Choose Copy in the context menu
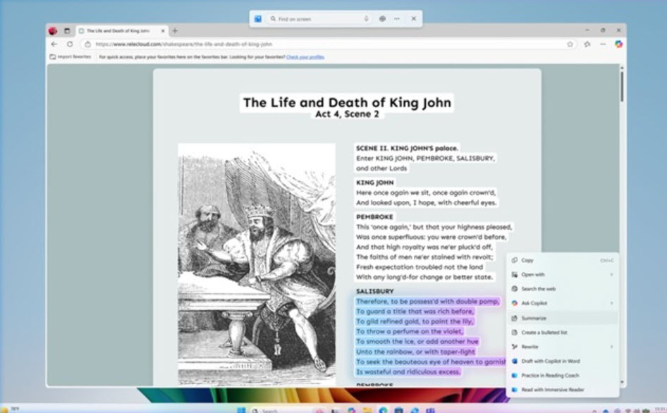The height and width of the screenshot is (413, 667). (563, 260)
